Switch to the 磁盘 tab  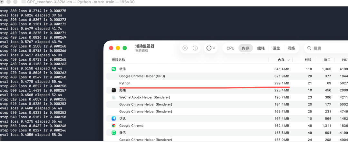coord(276,48)
